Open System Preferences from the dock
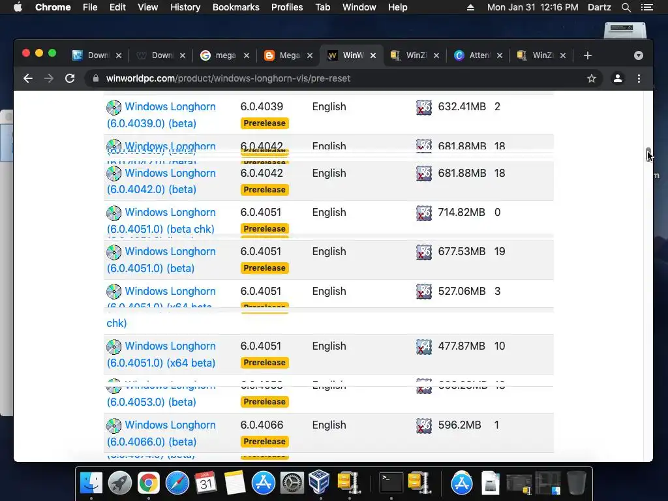Image resolution: width=668 pixels, height=501 pixels. tap(292, 483)
